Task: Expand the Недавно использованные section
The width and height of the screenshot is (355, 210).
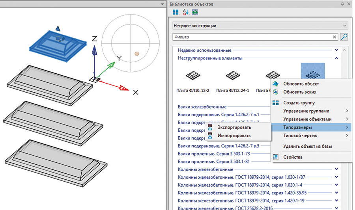Action: pos(336,50)
